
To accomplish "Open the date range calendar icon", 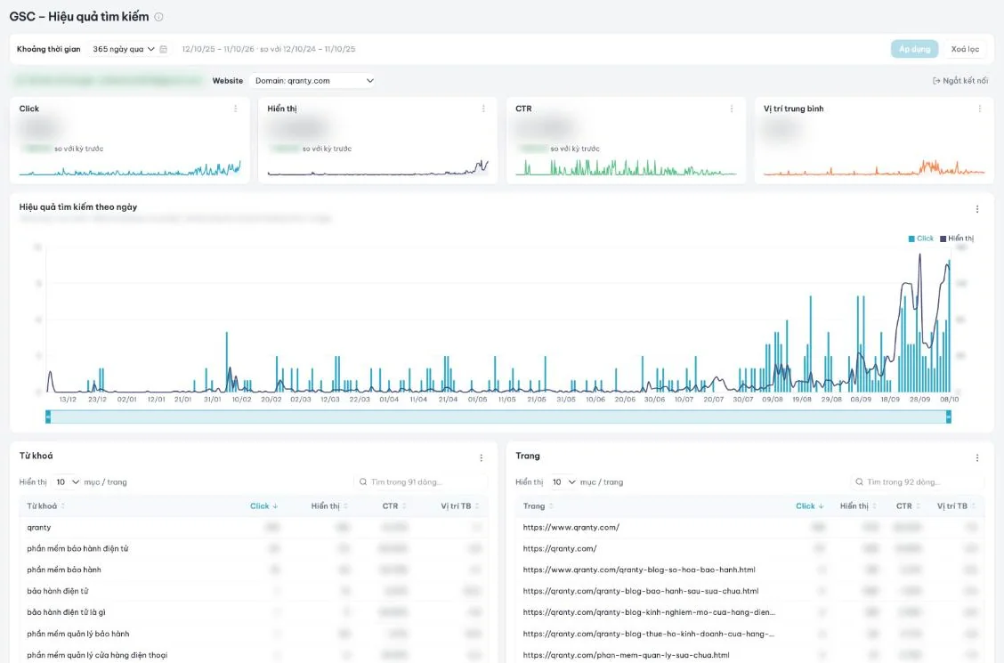I will (163, 49).
